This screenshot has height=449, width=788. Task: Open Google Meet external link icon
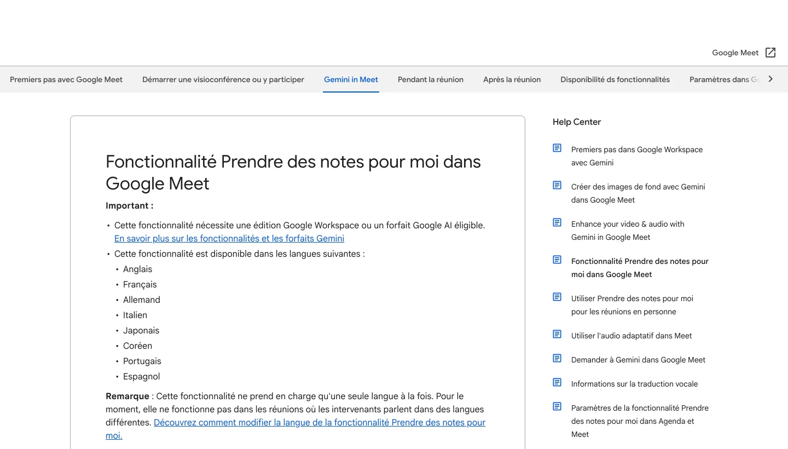(x=770, y=53)
